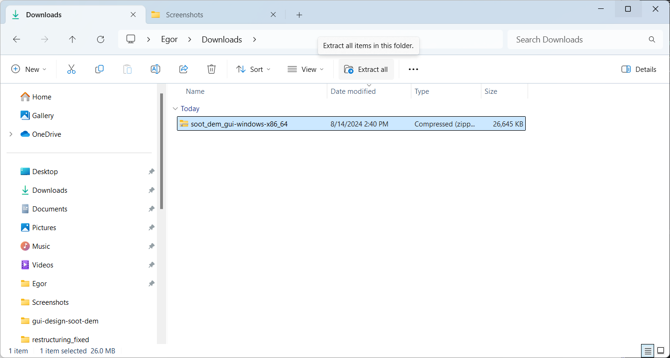
Task: Unpin Documents from quick access
Action: tap(151, 209)
